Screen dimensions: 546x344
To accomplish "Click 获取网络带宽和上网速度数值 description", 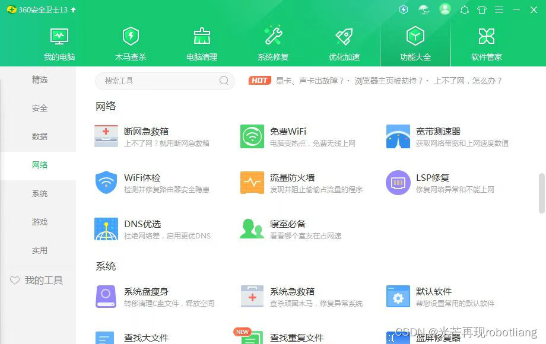I will pos(462,144).
